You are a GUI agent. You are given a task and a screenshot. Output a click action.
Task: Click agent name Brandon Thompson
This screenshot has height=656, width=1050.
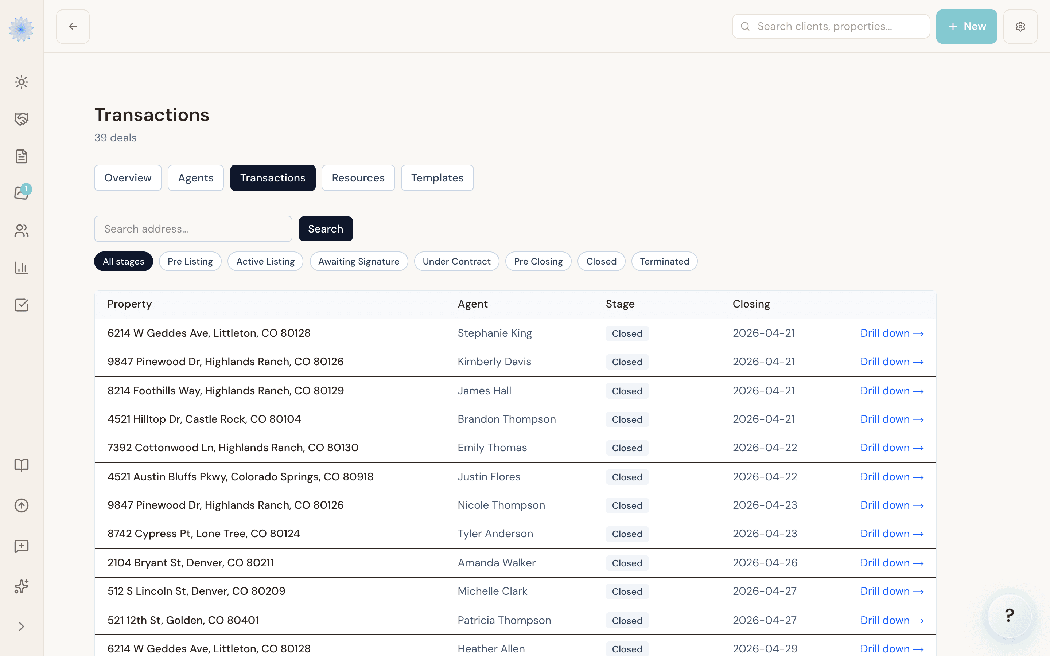pos(506,419)
